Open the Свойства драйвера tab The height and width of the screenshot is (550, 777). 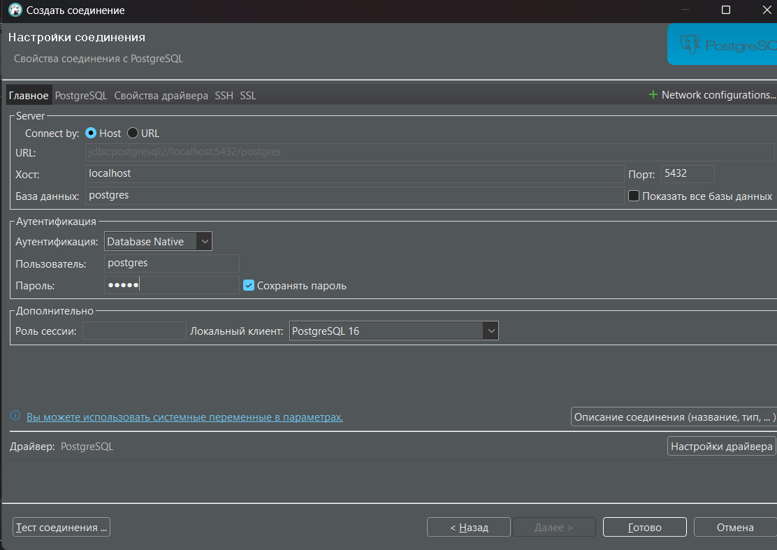click(161, 95)
